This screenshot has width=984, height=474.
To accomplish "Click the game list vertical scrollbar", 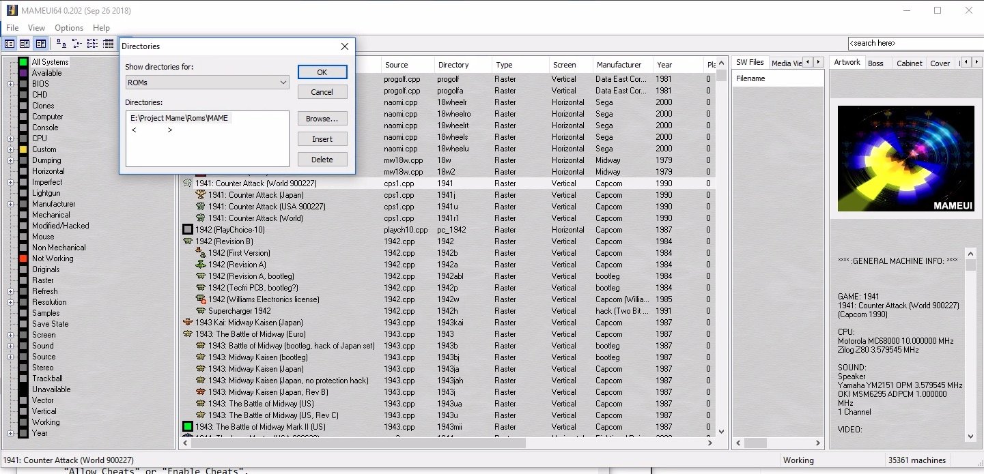I will (721, 247).
